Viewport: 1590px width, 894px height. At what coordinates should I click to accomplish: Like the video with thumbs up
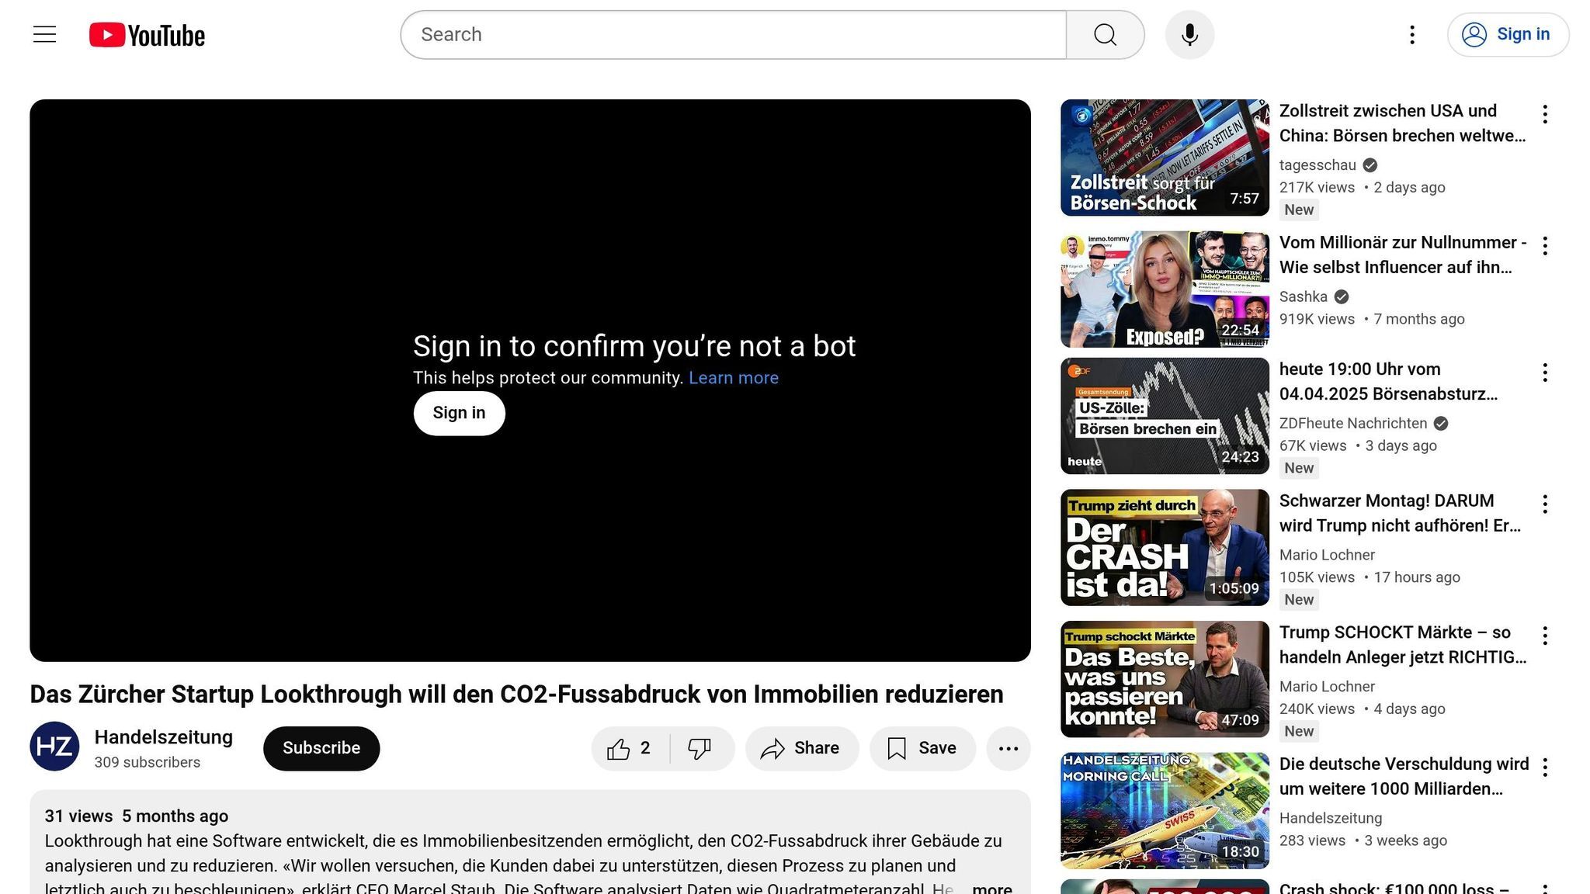tap(630, 749)
